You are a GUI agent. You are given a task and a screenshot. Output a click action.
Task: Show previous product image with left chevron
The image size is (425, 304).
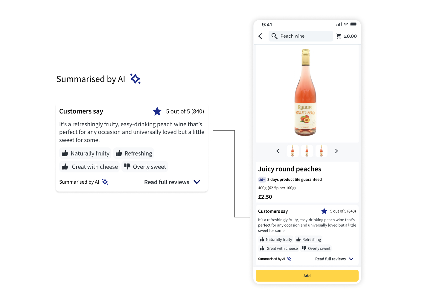click(278, 151)
